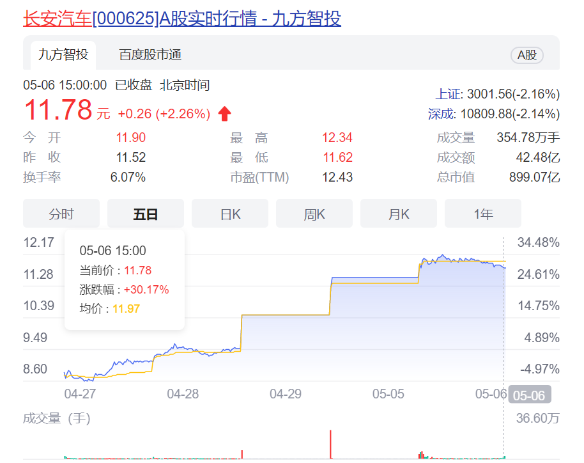Viewport: 584px width, 463px height.
Task: Click the 04-28 date on chart axis
Action: point(183,394)
